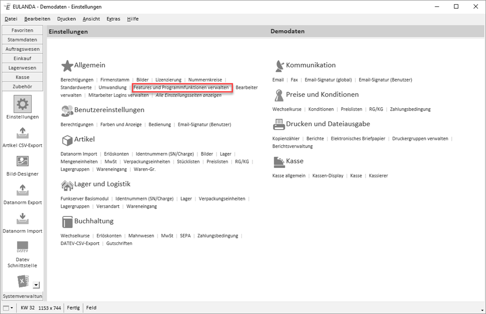Image resolution: width=486 pixels, height=314 pixels.
Task: Open Farben und Anzeige link
Action: pos(121,125)
